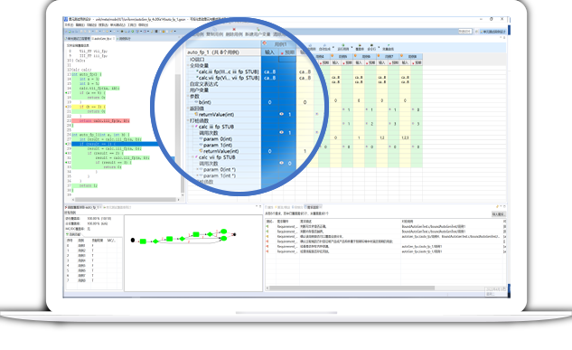Viewport: 572px width, 350px height.
Task: Click the requirements table horizontal scrollbar
Action: coord(352,288)
